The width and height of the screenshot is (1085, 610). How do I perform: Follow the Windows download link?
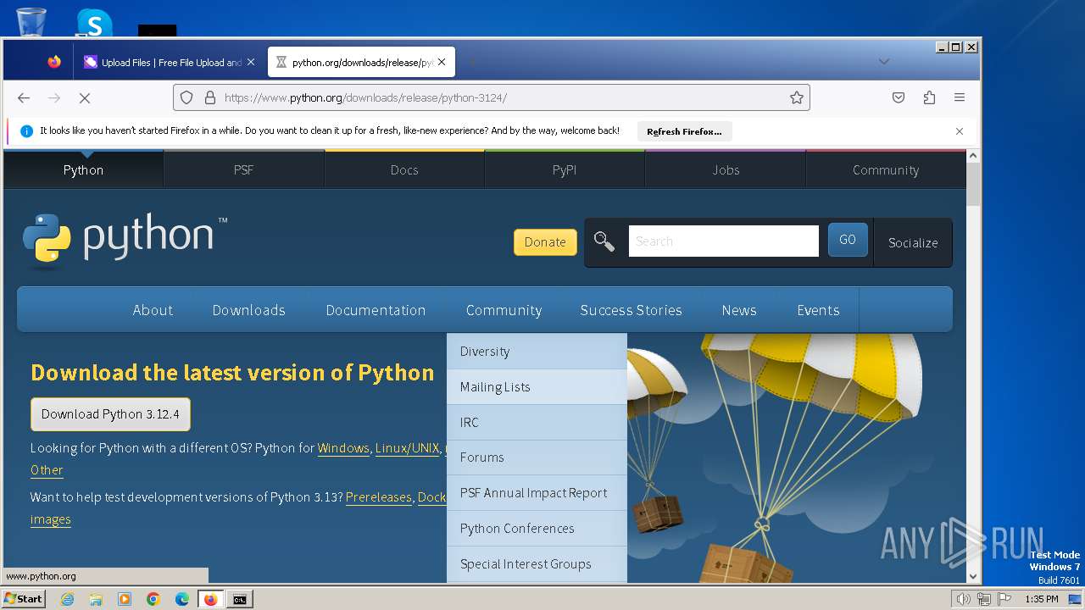point(343,448)
